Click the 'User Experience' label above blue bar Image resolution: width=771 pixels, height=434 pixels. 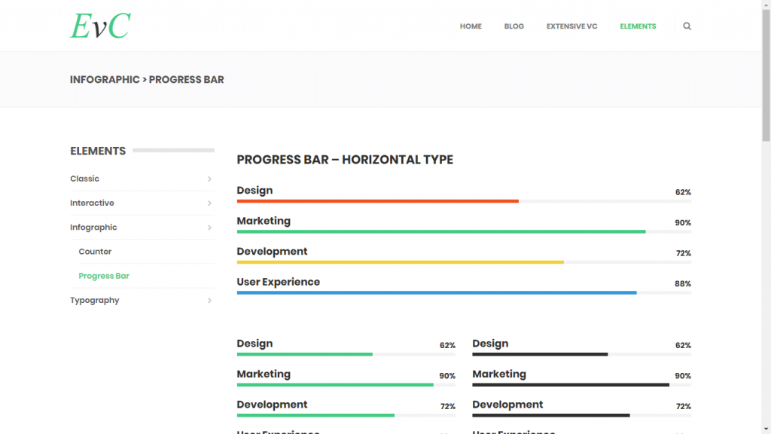[x=279, y=282]
